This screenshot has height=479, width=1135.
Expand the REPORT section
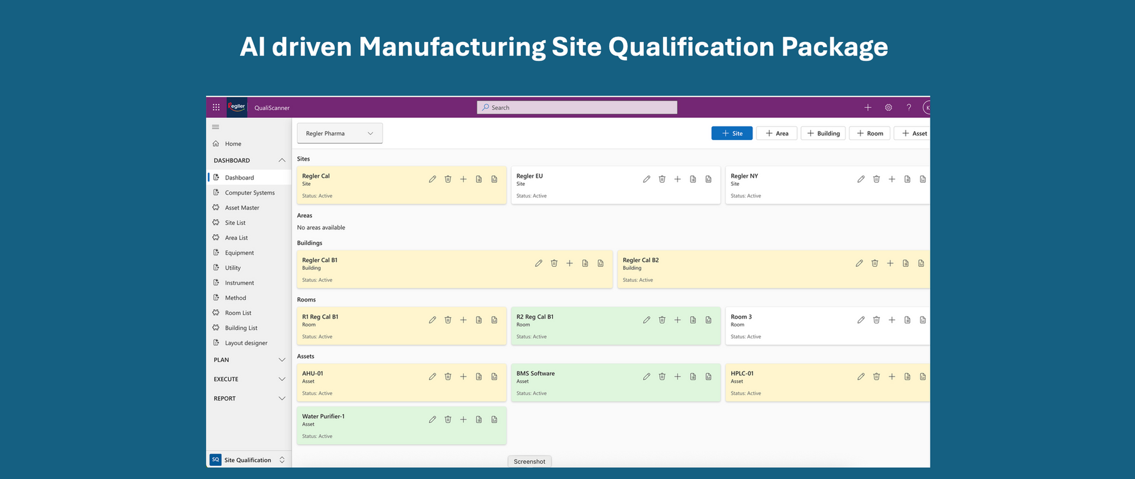coord(281,399)
